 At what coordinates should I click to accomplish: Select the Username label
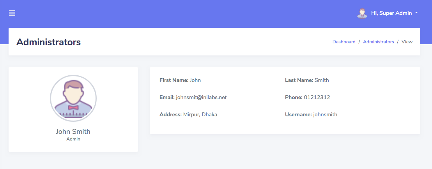click(x=299, y=114)
